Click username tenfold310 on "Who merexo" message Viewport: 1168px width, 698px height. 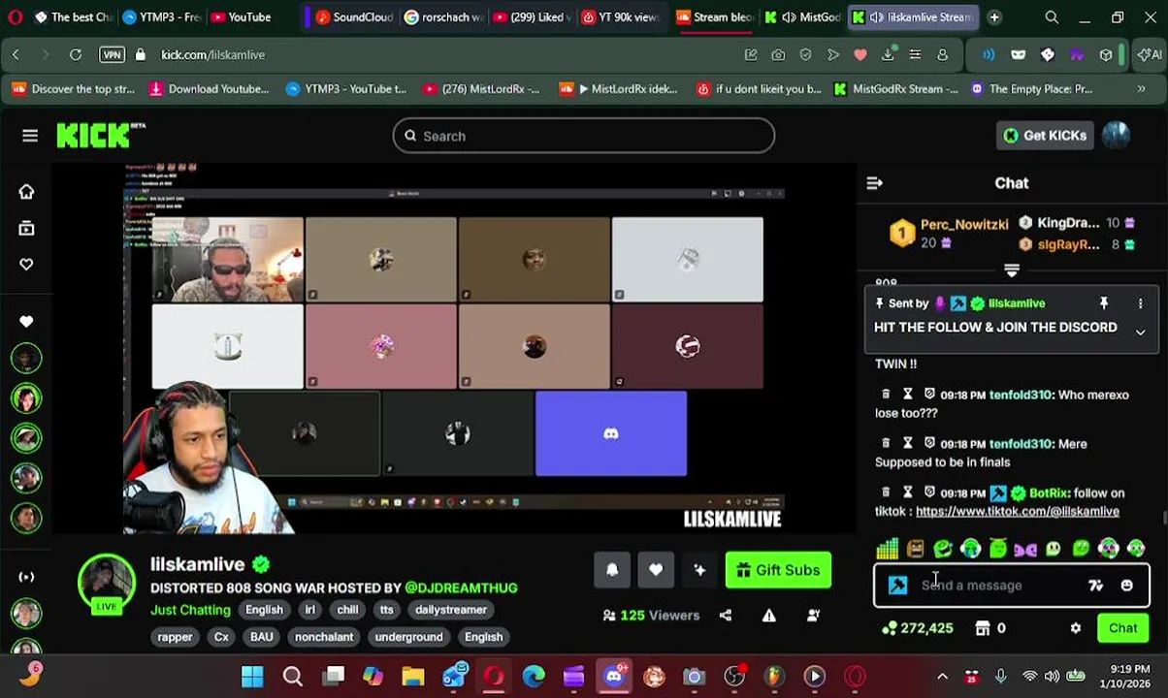pyautogui.click(x=1021, y=395)
